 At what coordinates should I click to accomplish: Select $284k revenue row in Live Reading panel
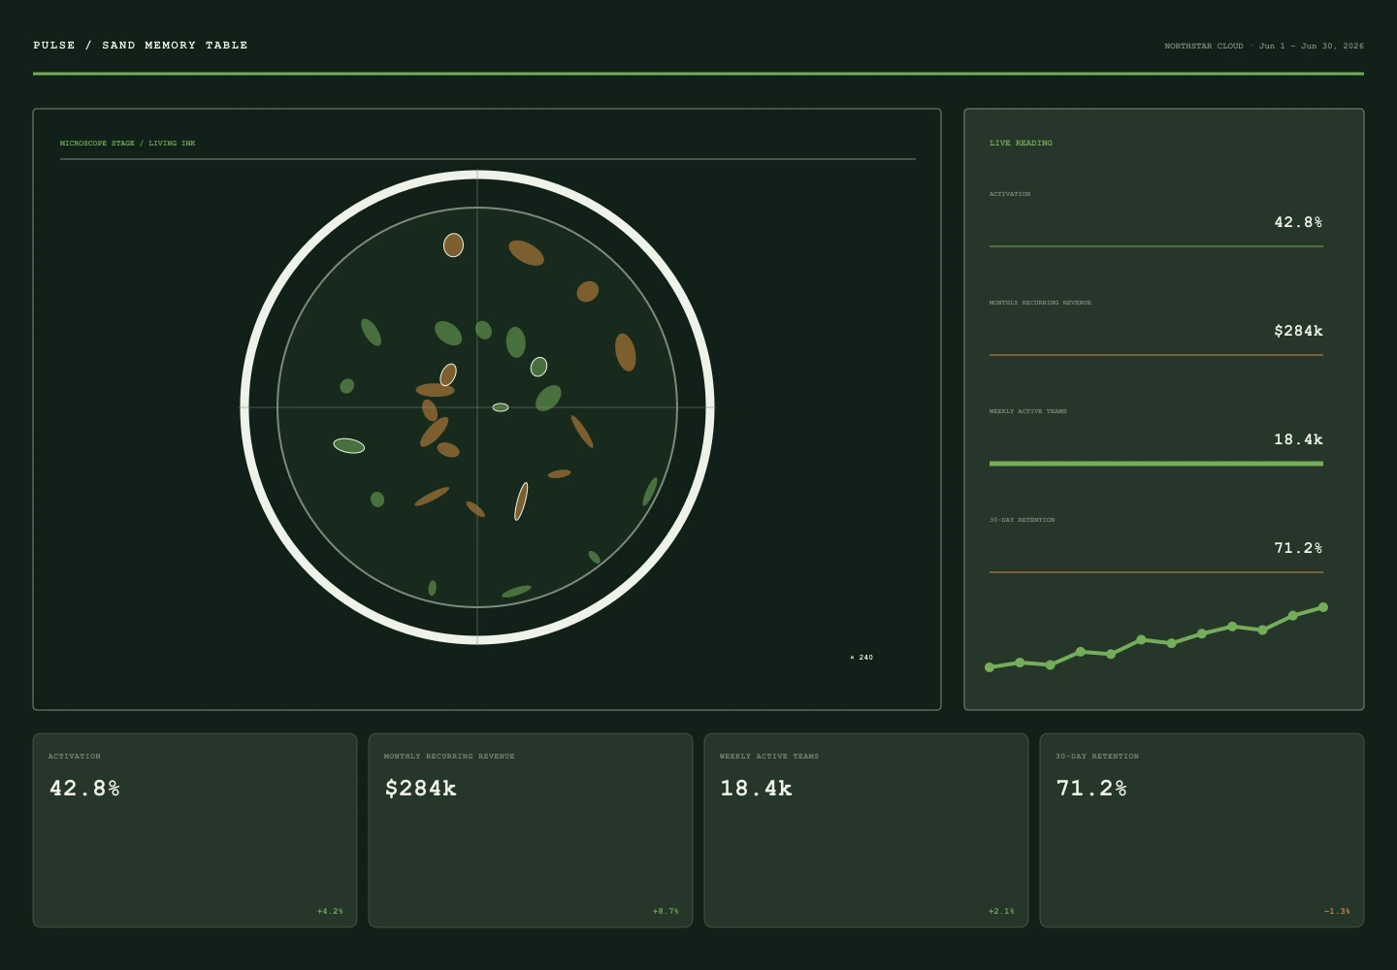pyautogui.click(x=1156, y=327)
